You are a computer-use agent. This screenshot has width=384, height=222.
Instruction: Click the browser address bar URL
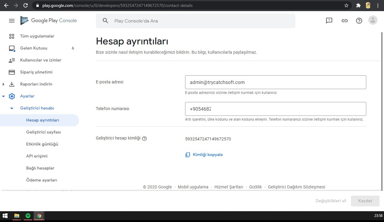[117, 5]
